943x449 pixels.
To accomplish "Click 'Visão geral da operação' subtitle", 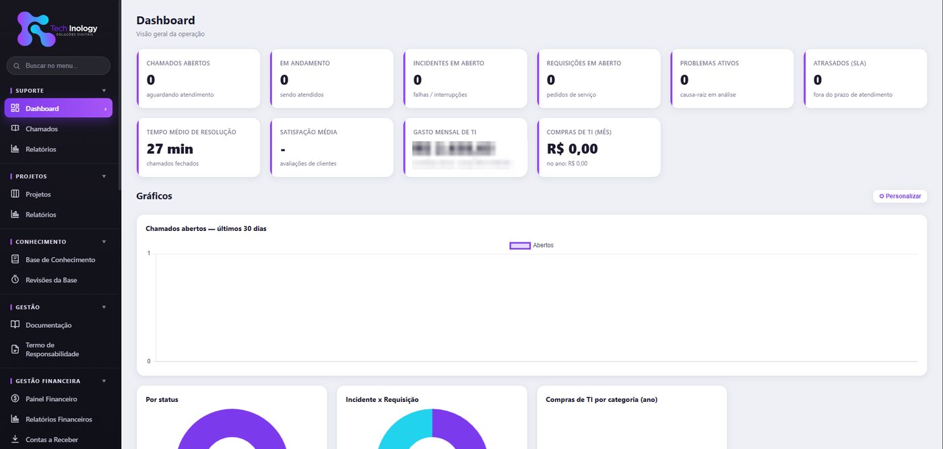I will [x=170, y=34].
